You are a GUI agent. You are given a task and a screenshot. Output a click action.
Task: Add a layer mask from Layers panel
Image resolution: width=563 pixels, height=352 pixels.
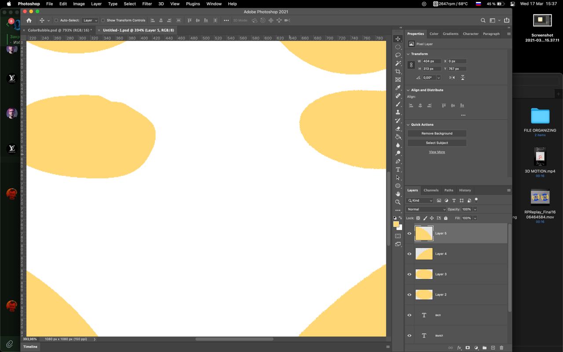(468, 348)
